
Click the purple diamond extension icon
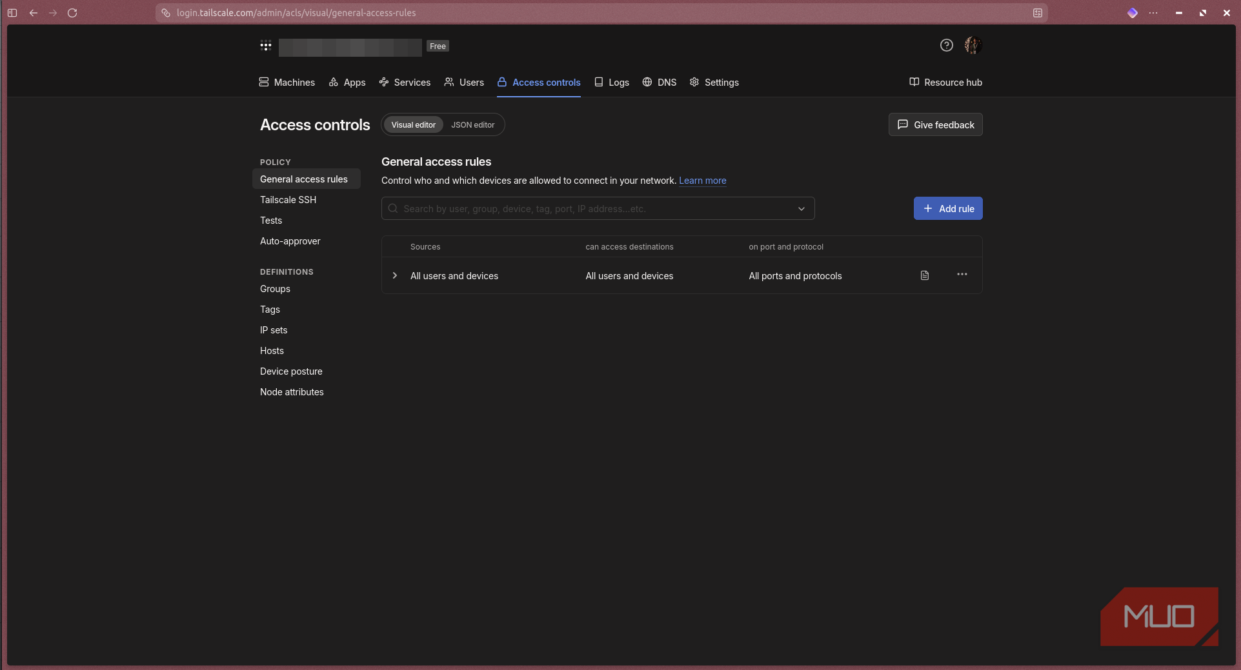[1132, 13]
